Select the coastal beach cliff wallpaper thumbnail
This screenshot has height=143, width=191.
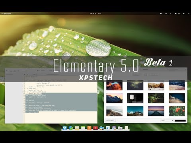click(x=114, y=111)
